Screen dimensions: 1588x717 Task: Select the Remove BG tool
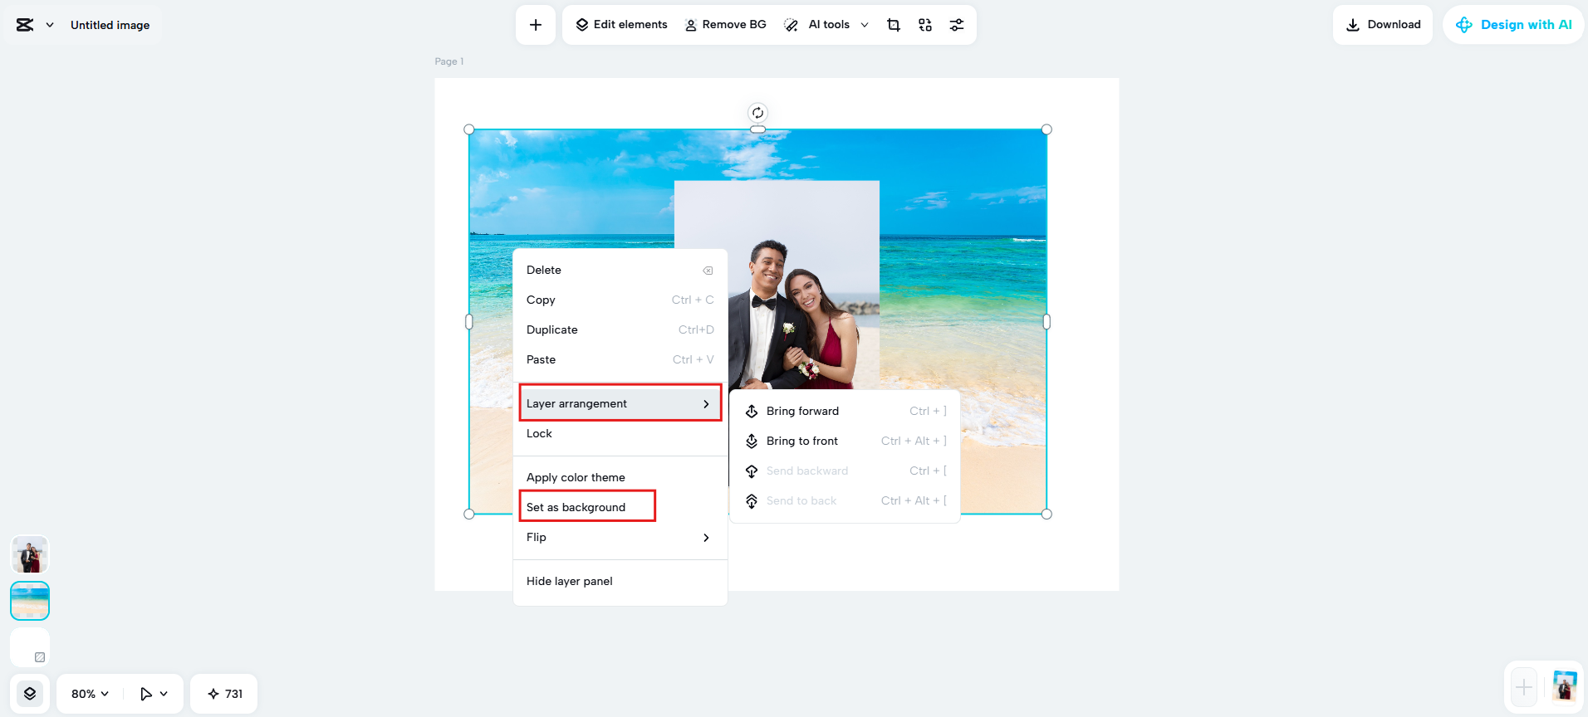pos(726,25)
